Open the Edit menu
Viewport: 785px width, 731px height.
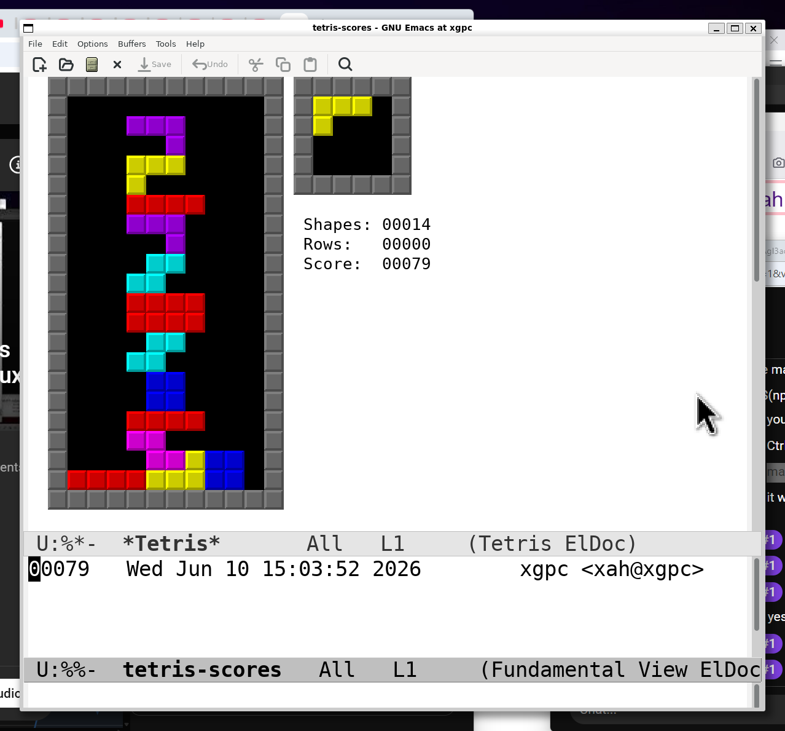60,44
